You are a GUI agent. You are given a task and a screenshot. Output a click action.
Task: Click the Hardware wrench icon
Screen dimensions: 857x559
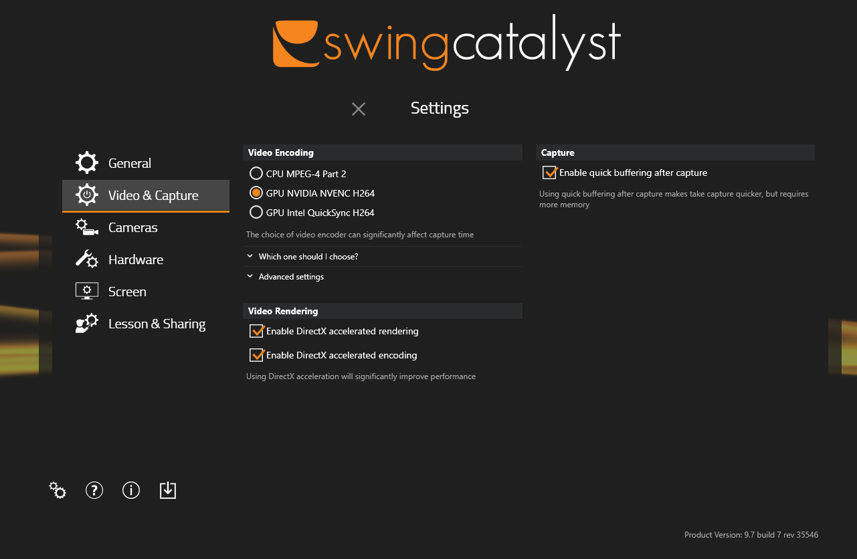pyautogui.click(x=87, y=259)
